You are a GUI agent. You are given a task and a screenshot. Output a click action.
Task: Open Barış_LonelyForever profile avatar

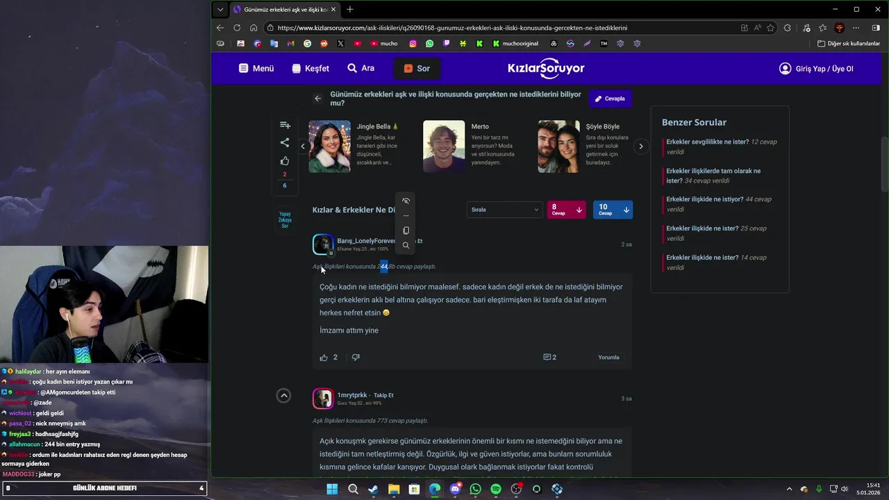[323, 244]
